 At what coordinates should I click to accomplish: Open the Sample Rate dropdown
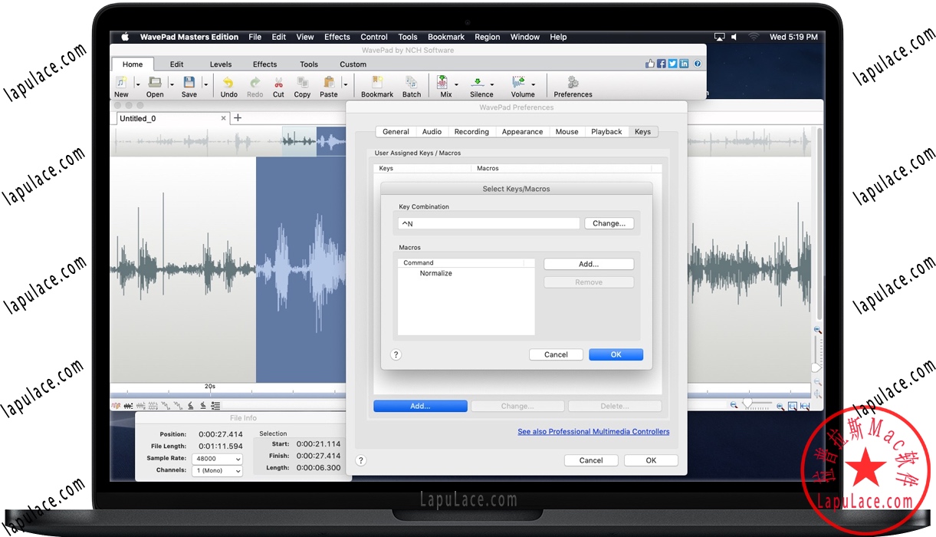[217, 459]
